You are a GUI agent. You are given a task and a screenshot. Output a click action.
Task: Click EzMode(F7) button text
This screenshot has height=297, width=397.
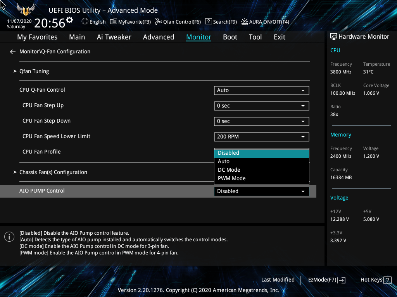322,280
